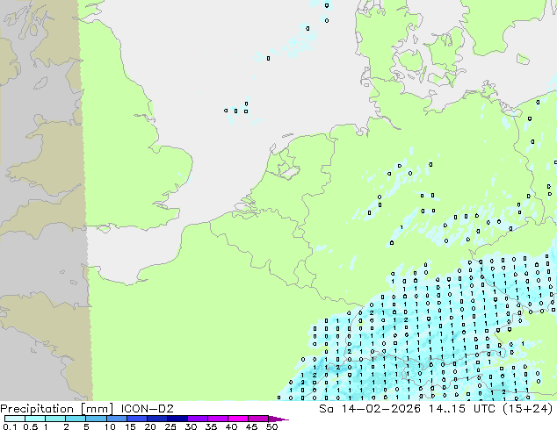Click the 15–20 mm legend swatch
557x430 pixels.
pyautogui.click(x=137, y=419)
